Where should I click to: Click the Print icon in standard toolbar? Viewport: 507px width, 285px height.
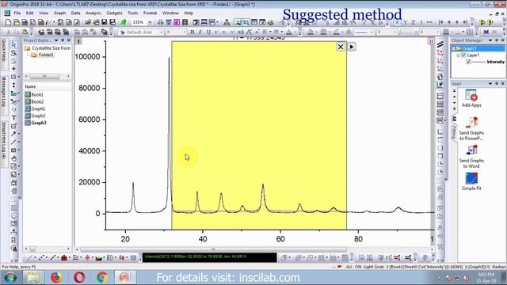point(160,22)
